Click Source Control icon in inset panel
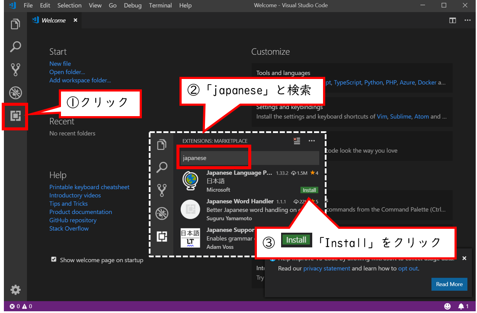The image size is (477, 313). tap(162, 190)
